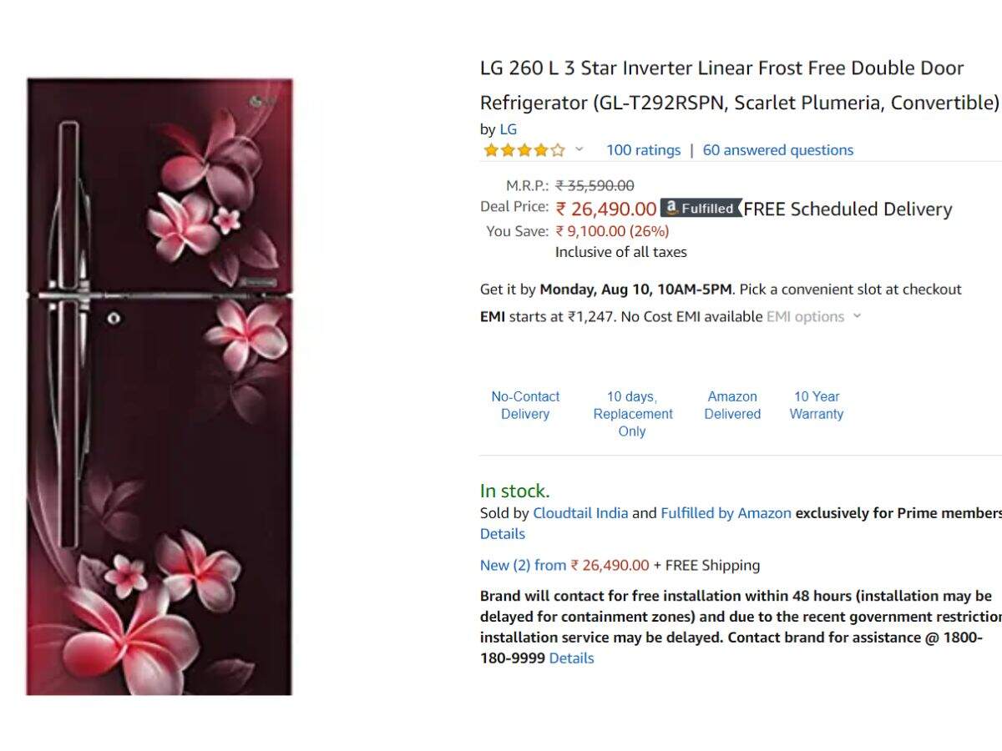
Task: Open Details link after installation phone number
Action: 571,658
